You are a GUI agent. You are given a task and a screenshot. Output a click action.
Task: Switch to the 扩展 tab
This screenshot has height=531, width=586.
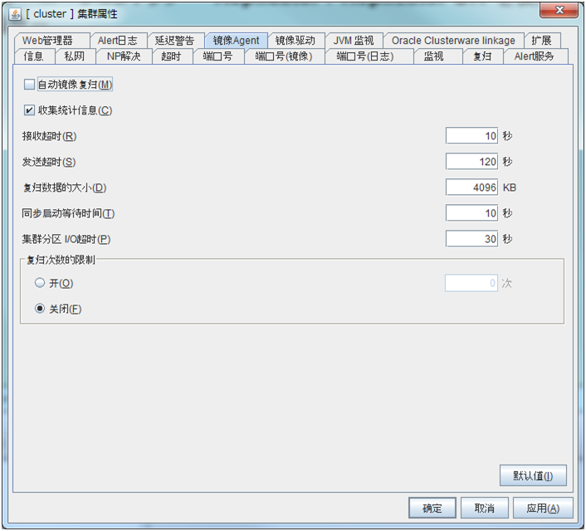tap(542, 41)
